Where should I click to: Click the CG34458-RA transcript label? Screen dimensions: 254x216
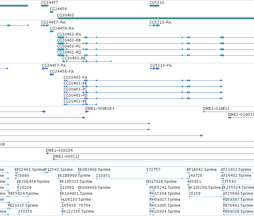(x=62, y=28)
